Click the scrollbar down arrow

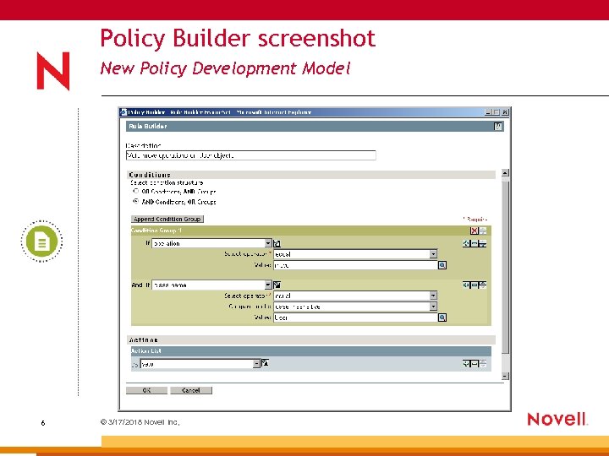tap(505, 376)
